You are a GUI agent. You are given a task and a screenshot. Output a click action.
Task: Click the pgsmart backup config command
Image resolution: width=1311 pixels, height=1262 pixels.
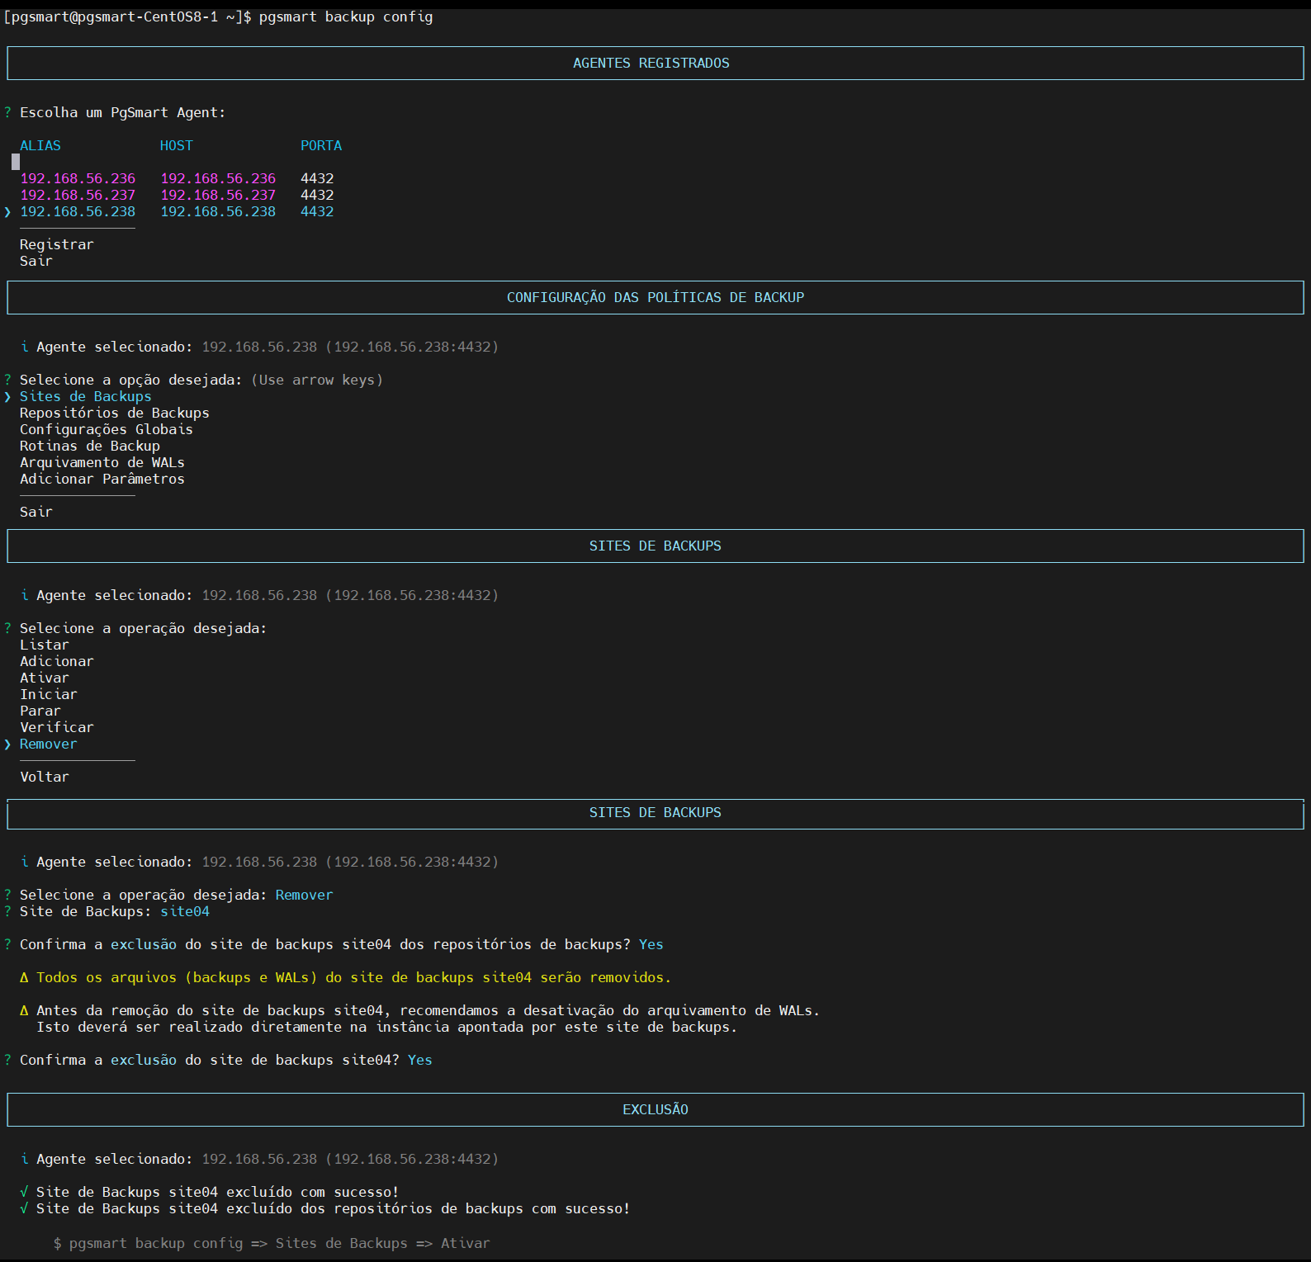(346, 17)
